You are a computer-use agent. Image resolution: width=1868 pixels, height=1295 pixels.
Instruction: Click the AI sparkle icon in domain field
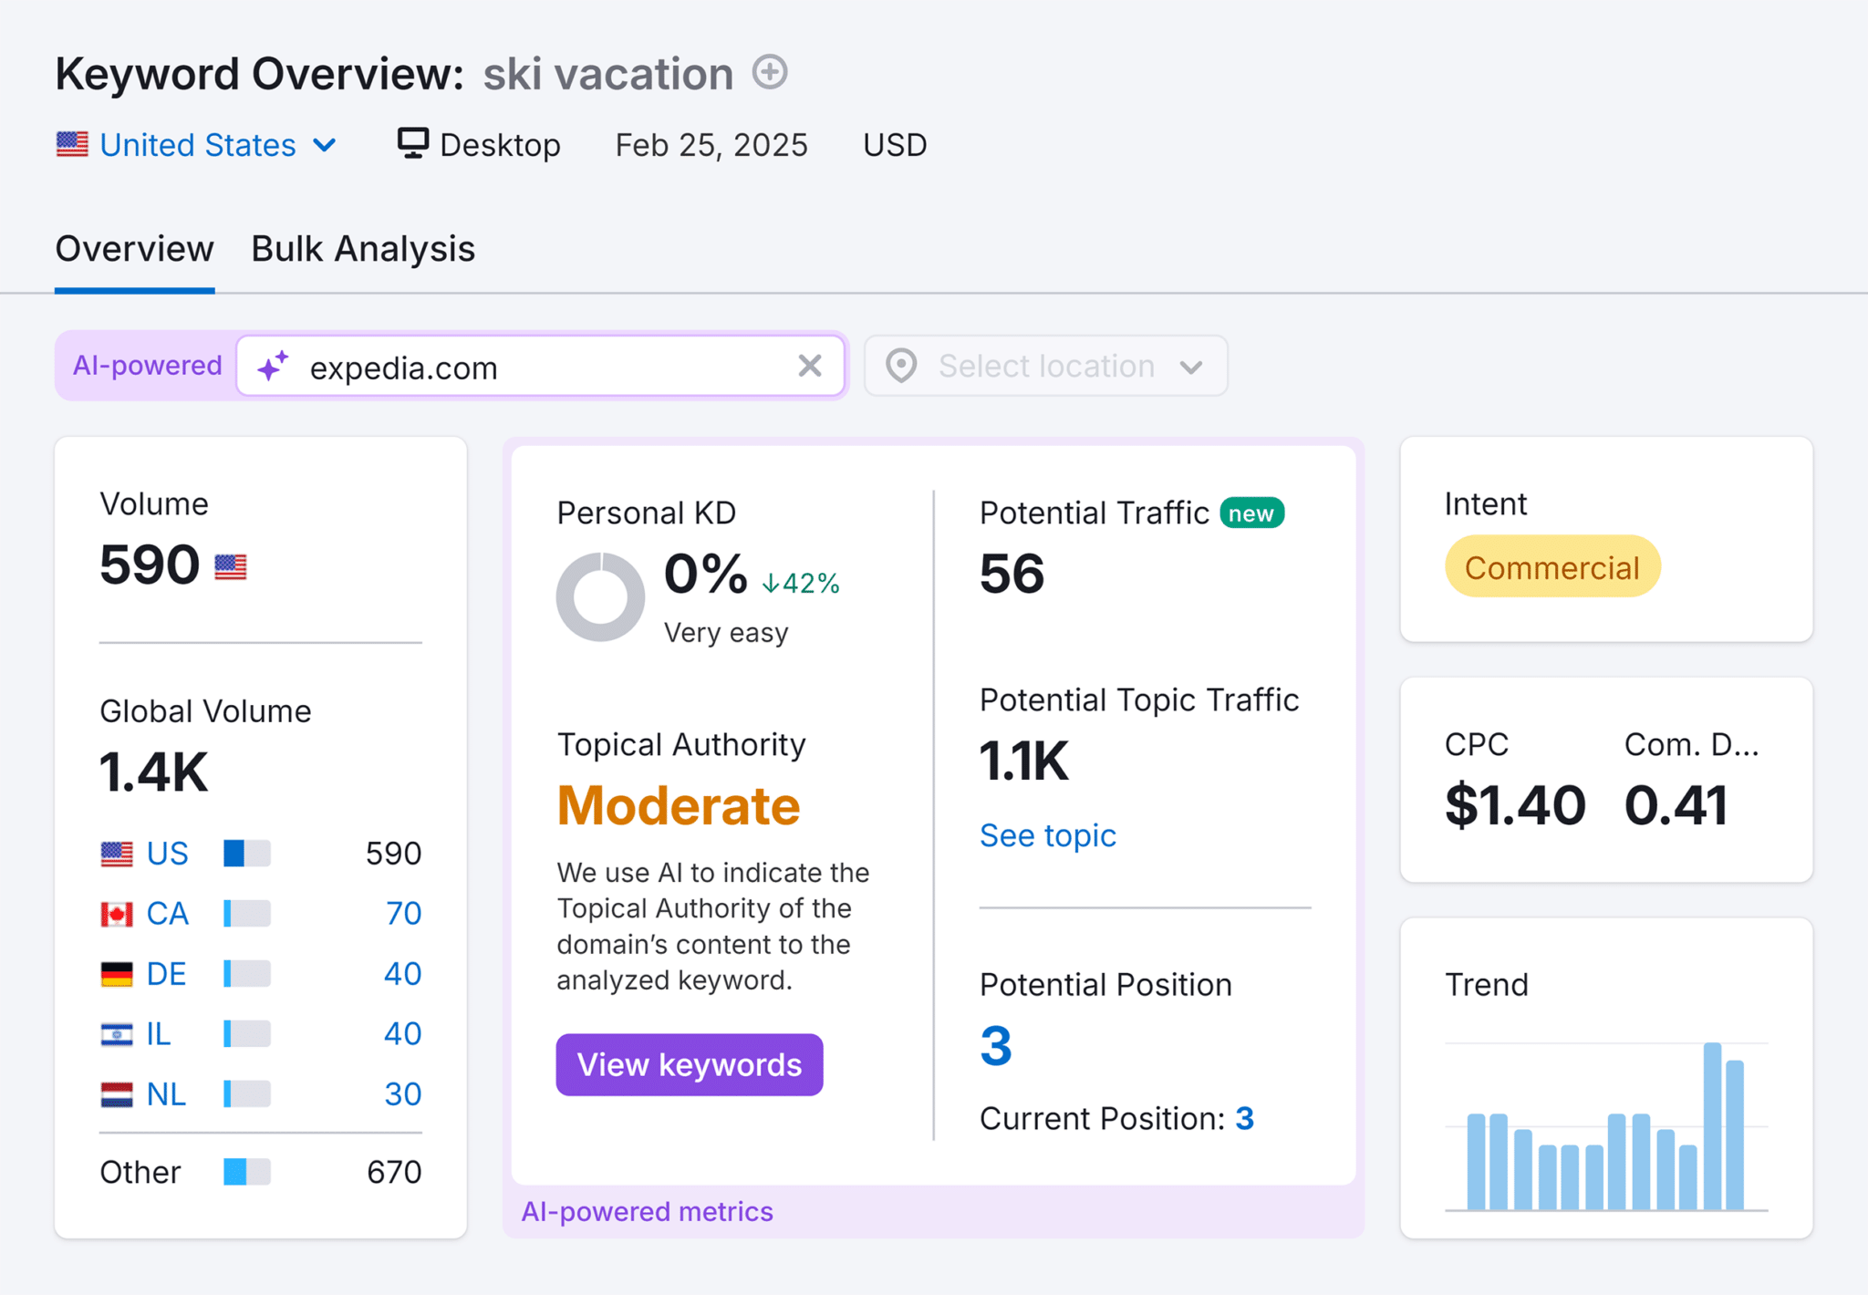tap(273, 367)
